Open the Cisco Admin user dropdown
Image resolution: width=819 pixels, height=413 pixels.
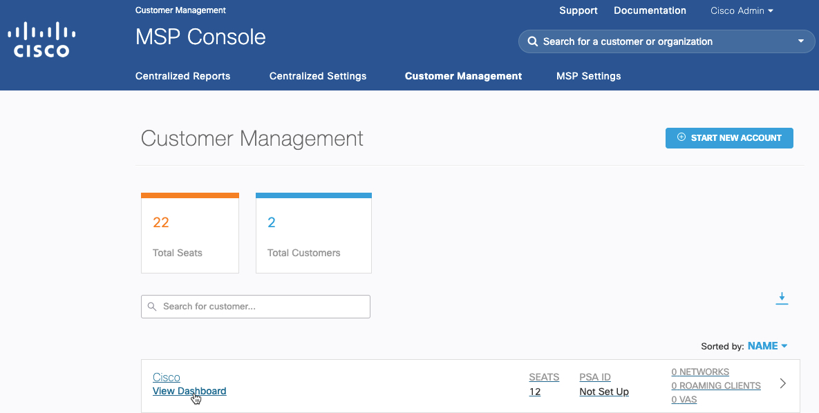[742, 10]
